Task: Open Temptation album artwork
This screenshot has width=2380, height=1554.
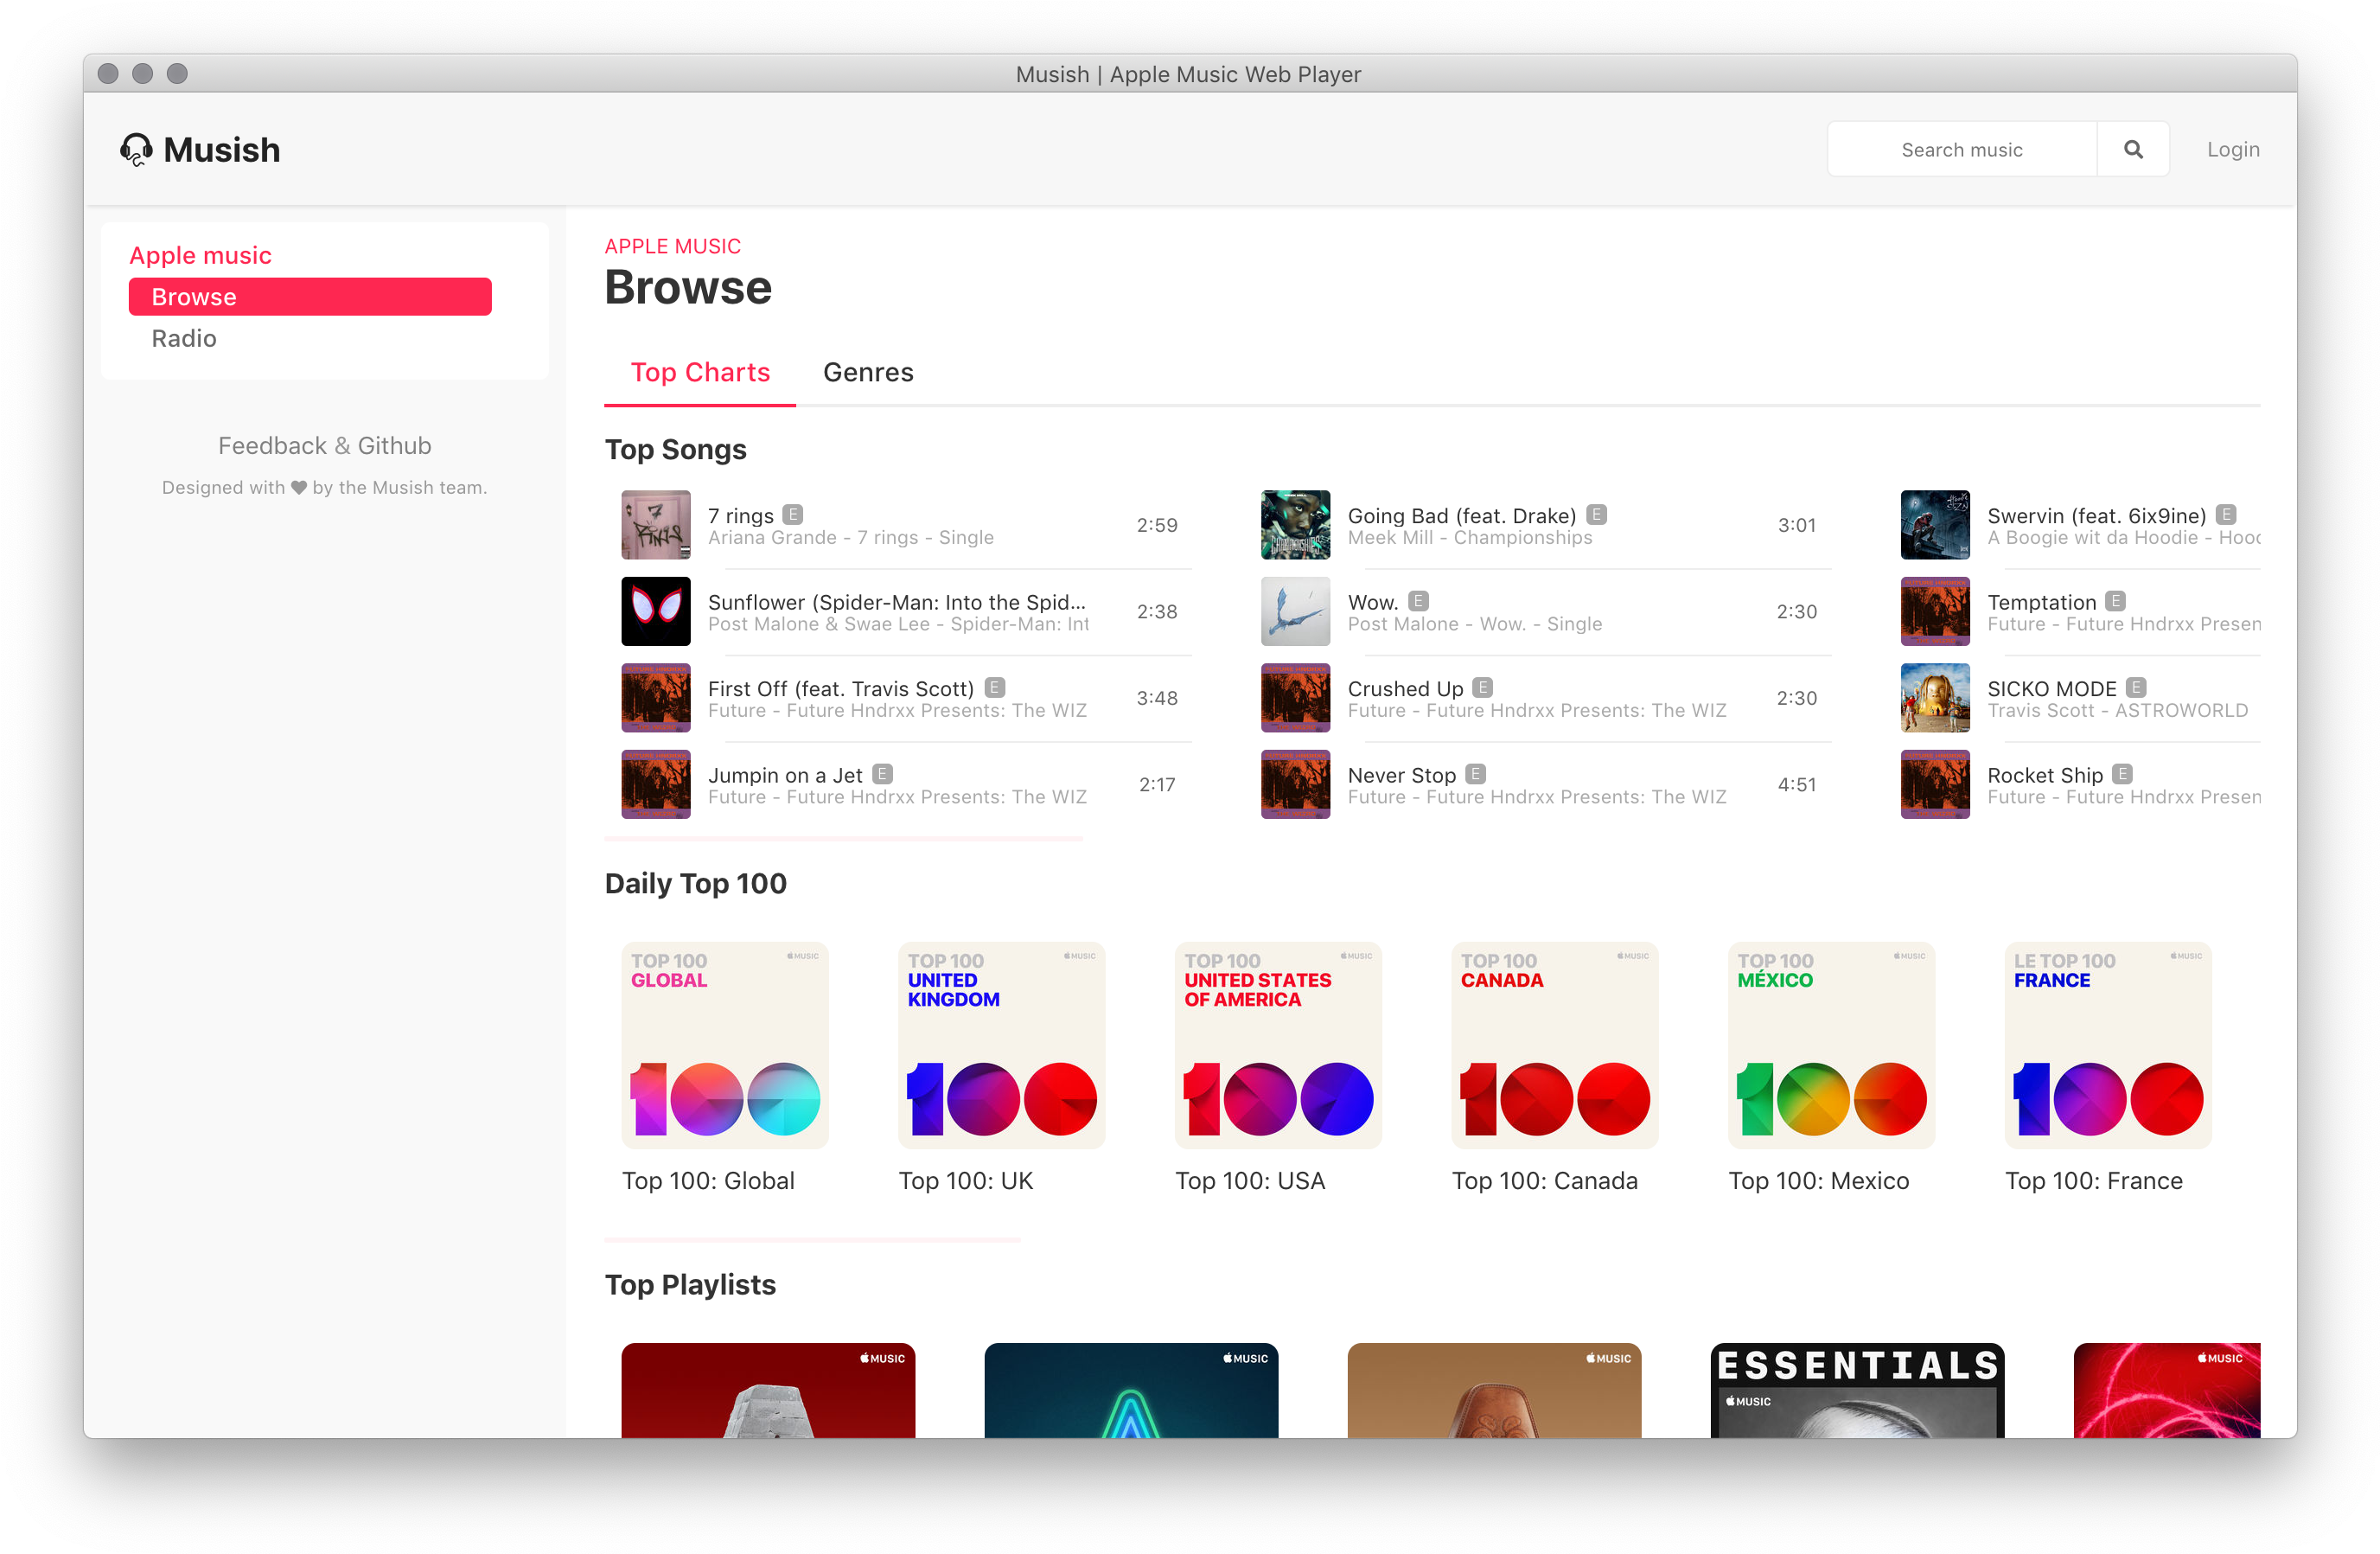Action: point(1935,611)
